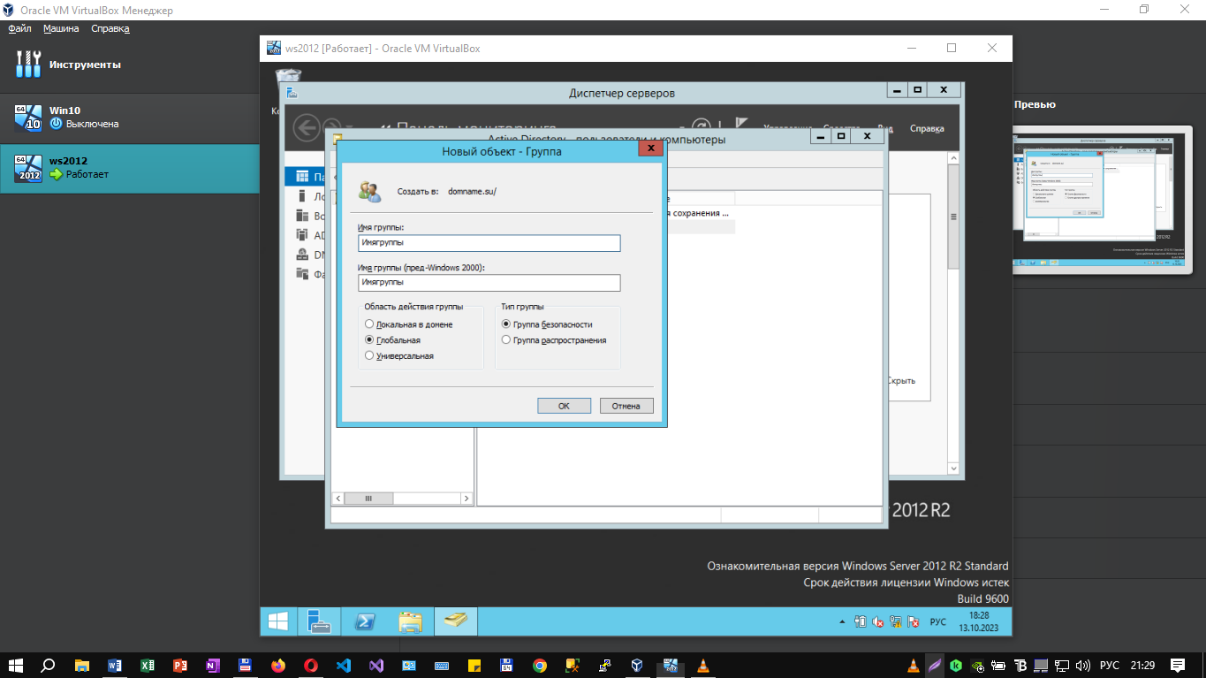Go back in Server Manager

[306, 128]
